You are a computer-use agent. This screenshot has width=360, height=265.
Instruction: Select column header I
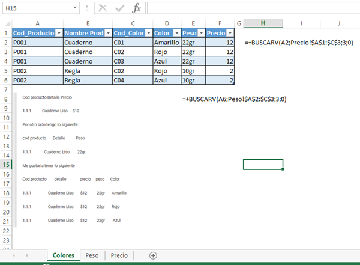pos(301,23)
